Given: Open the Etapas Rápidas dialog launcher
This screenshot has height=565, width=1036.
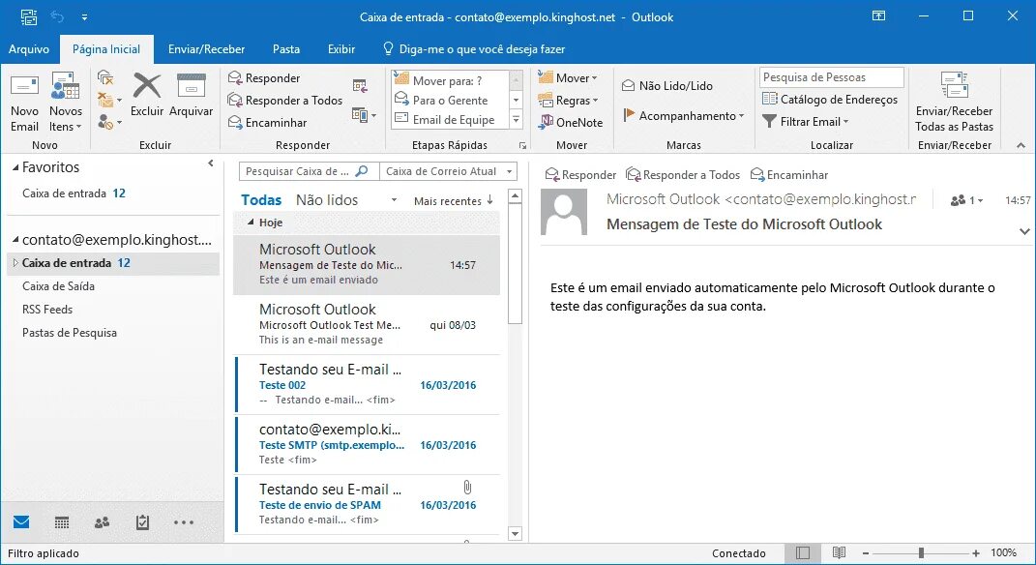Looking at the screenshot, I should (522, 145).
